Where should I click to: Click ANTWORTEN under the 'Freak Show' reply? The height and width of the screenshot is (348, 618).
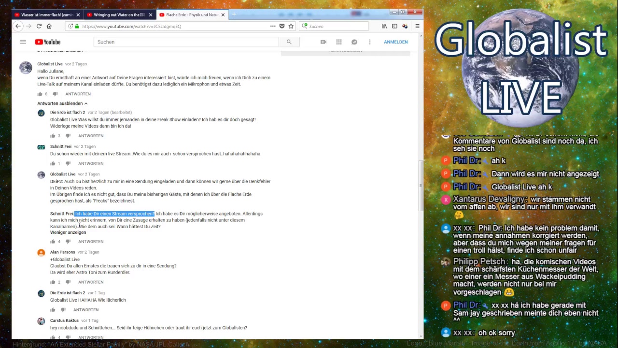(91, 136)
